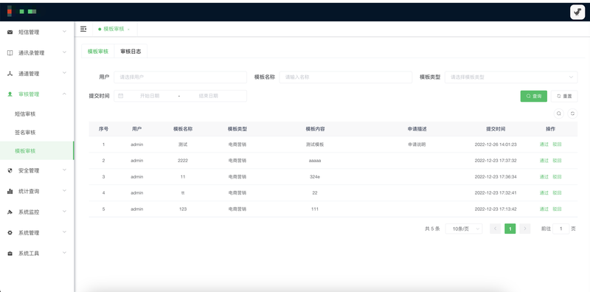The height and width of the screenshot is (292, 590).
Task: Switch to the 审核日志 tab
Action: [131, 52]
